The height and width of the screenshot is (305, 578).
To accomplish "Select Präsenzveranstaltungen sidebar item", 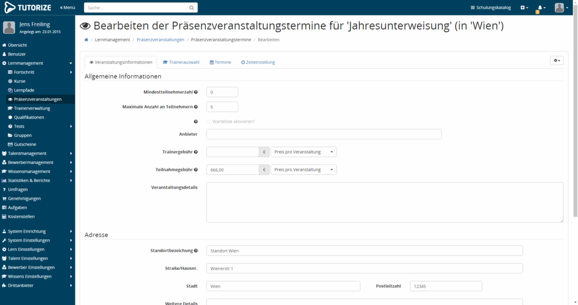I will click(x=40, y=99).
